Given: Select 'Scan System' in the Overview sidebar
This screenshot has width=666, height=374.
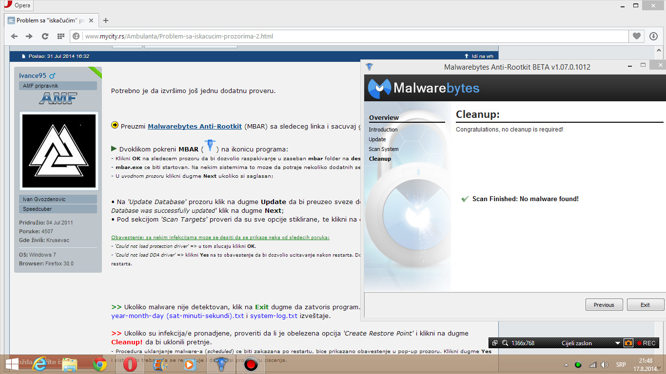Looking at the screenshot, I should coord(384,149).
